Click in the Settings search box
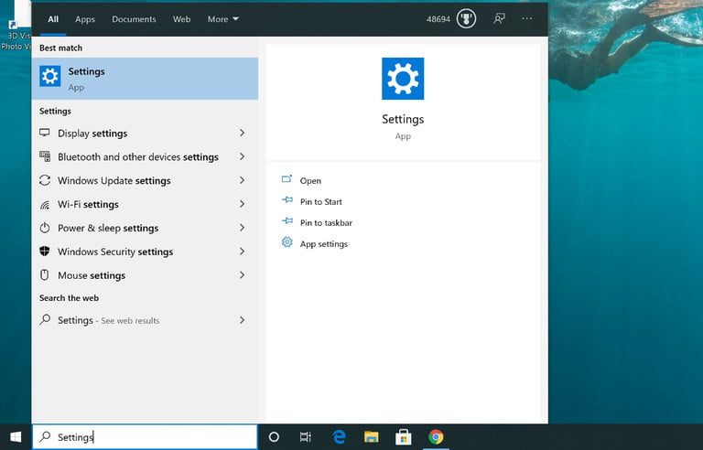 click(x=145, y=437)
